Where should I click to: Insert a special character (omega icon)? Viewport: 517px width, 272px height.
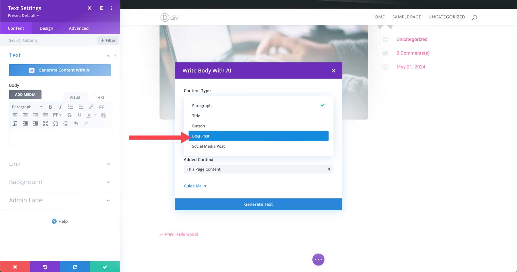point(56,123)
